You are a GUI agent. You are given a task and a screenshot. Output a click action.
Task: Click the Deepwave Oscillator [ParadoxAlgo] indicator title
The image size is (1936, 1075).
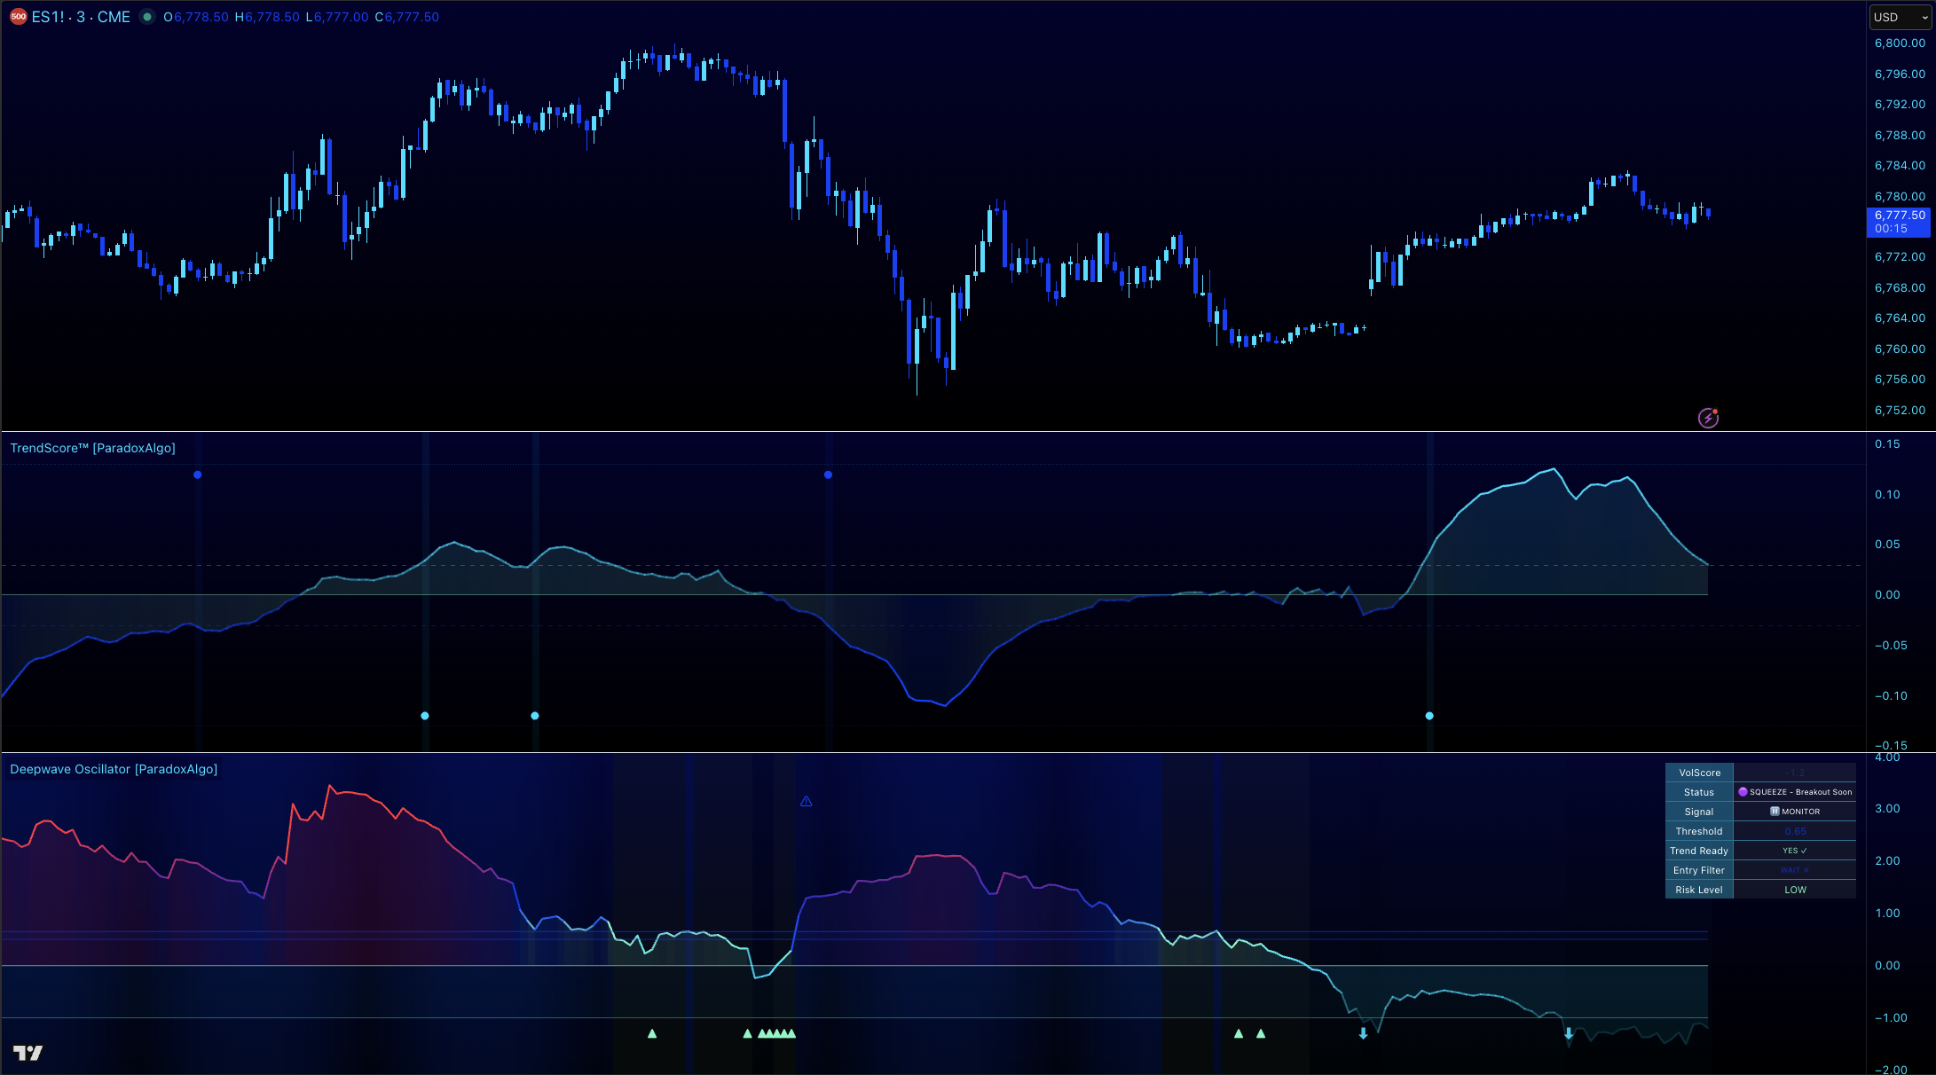(x=114, y=769)
